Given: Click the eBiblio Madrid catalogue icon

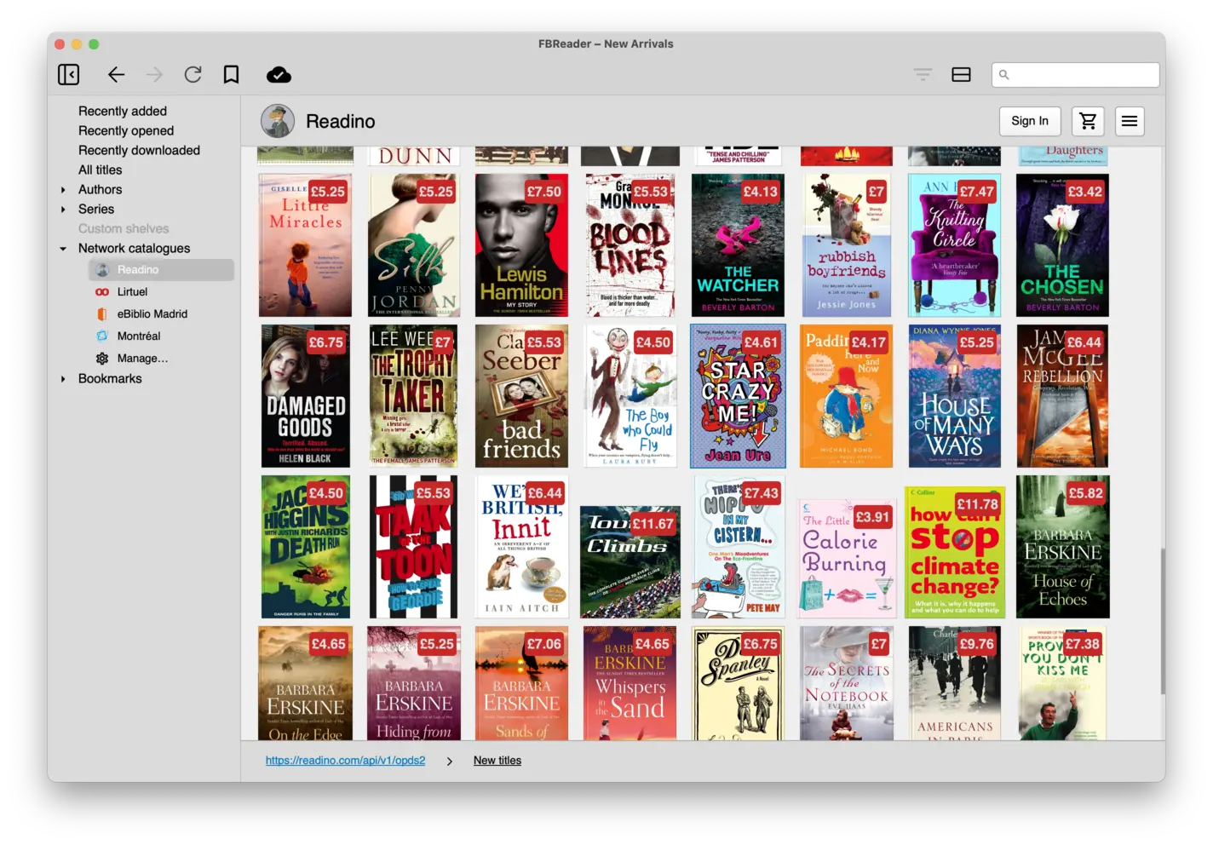Looking at the screenshot, I should click(102, 314).
